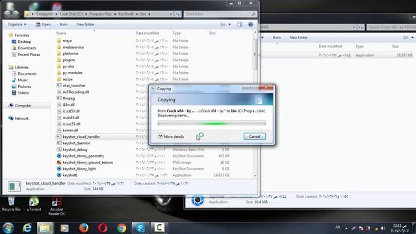The image size is (416, 234).
Task: Open the change view dropdown arrow
Action: (x=229, y=25)
